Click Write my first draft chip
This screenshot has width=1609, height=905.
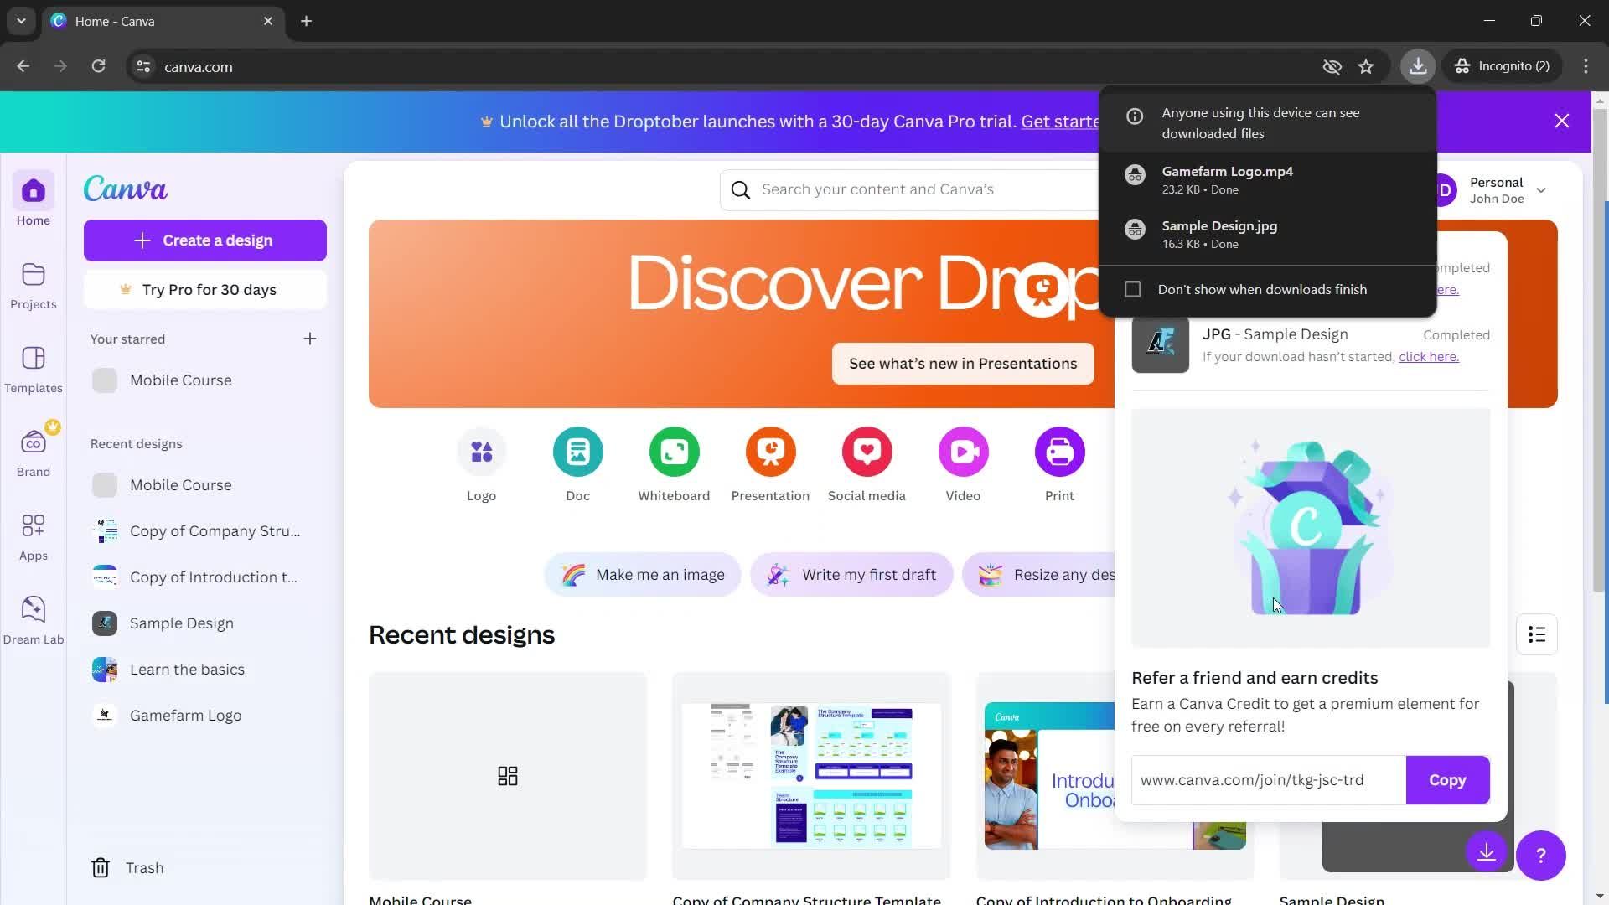coord(851,575)
